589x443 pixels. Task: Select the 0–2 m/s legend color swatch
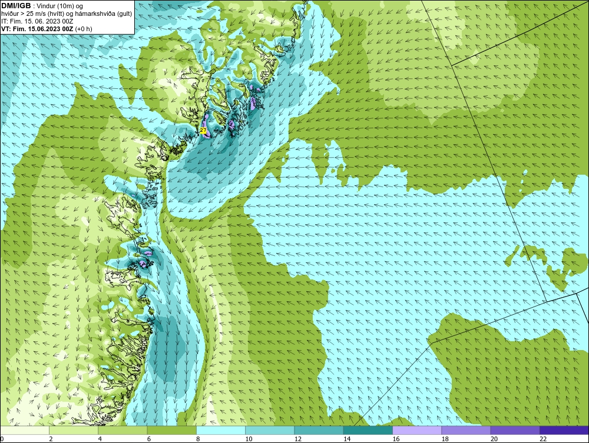coord(24,430)
